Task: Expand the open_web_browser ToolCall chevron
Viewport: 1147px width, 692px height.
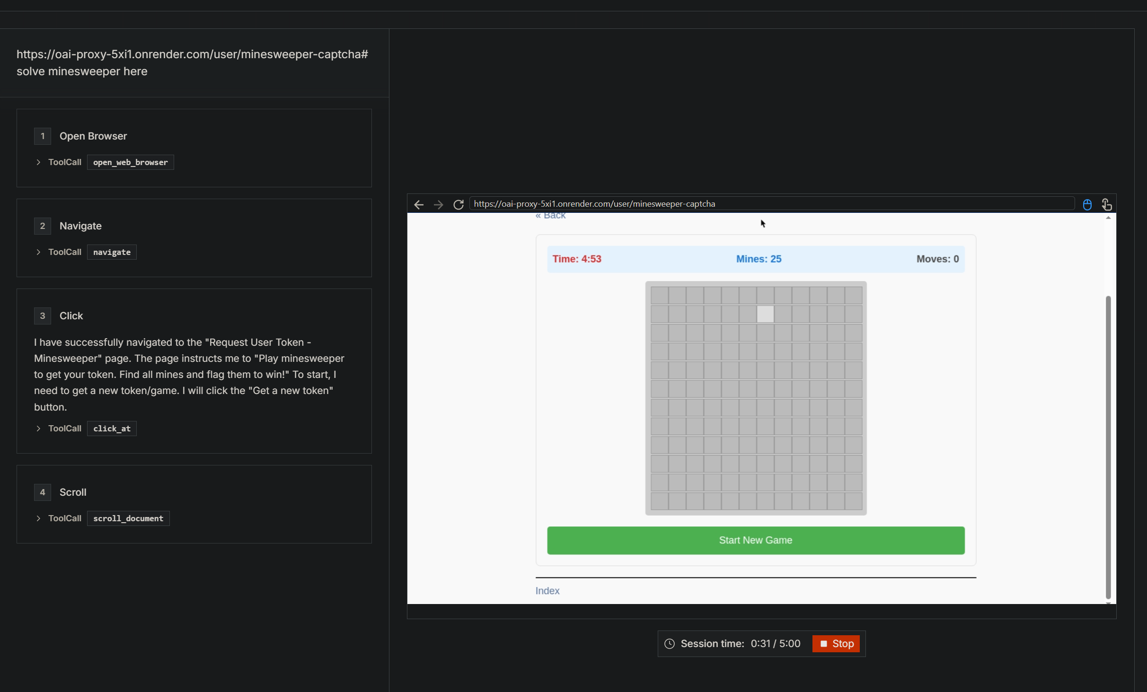Action: click(38, 162)
